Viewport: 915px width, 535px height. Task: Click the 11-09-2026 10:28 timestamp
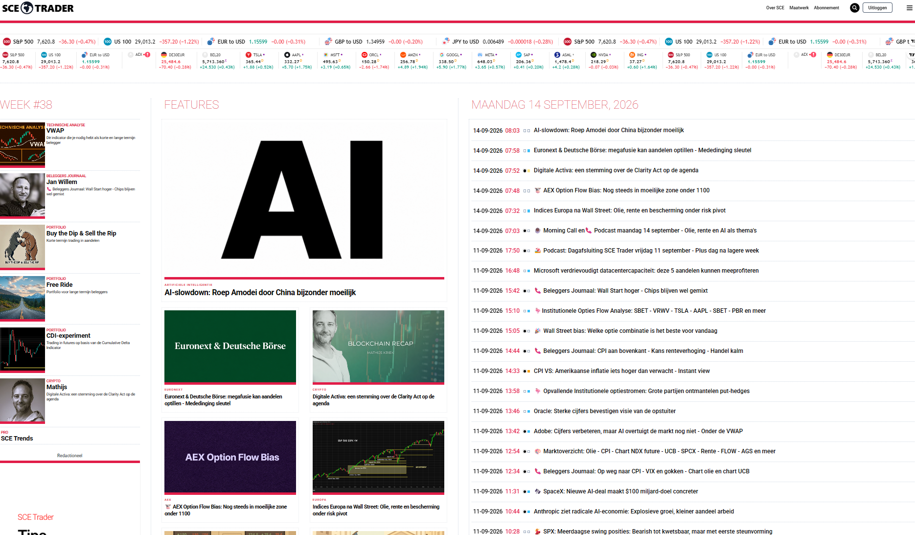click(496, 532)
